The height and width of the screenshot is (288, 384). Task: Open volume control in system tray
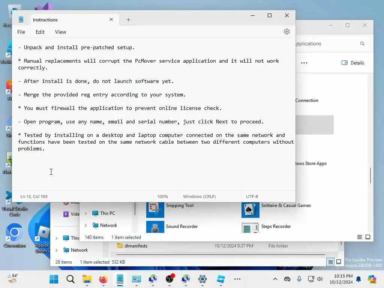point(320,279)
